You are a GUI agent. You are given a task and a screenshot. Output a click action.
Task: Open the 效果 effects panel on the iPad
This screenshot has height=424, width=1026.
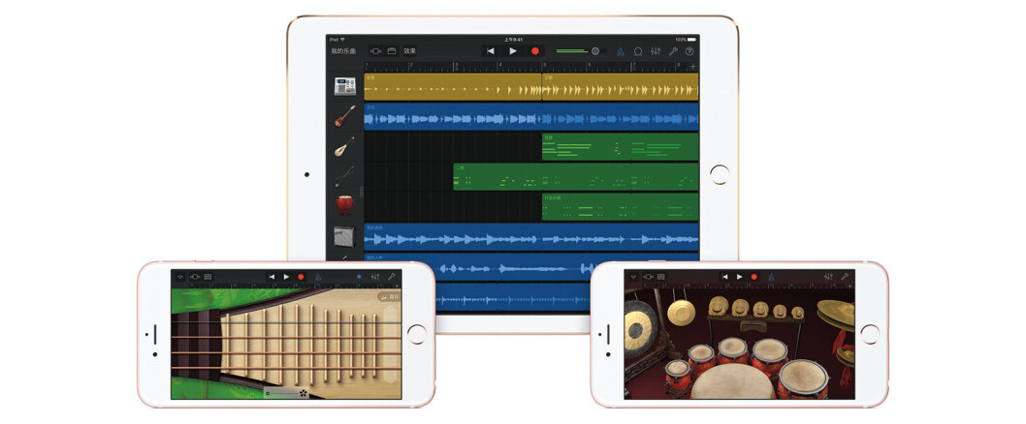coord(409,51)
